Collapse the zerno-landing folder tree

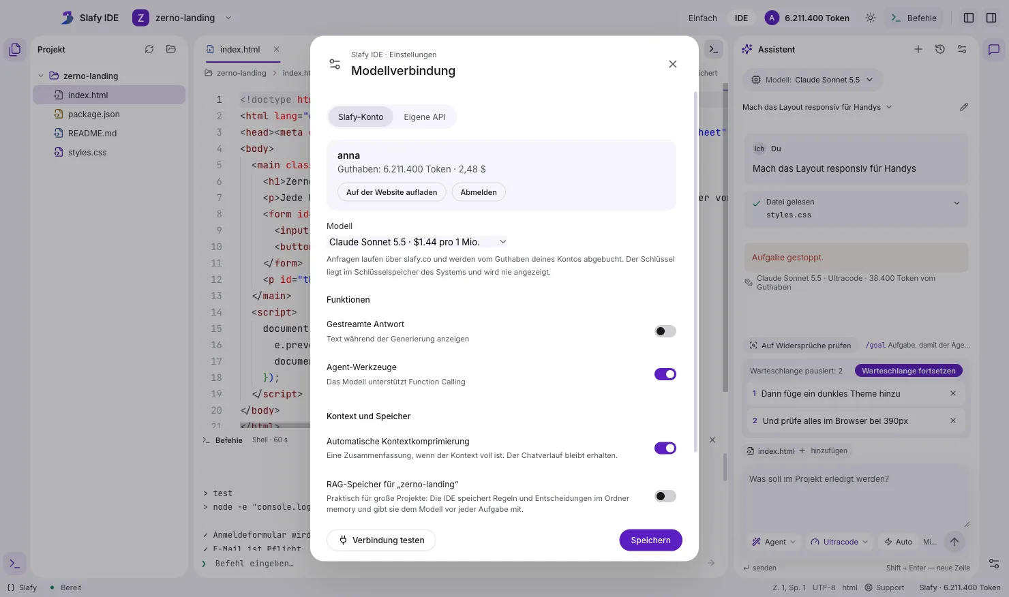click(41, 76)
